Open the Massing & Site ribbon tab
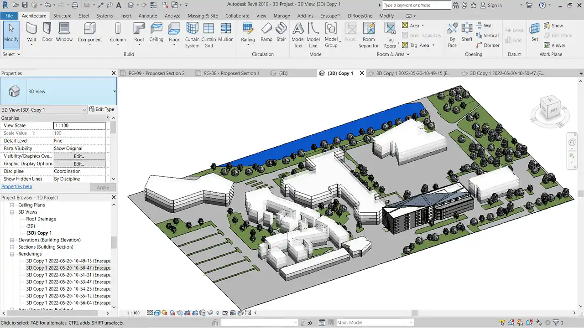This screenshot has height=328, width=584. tap(203, 15)
